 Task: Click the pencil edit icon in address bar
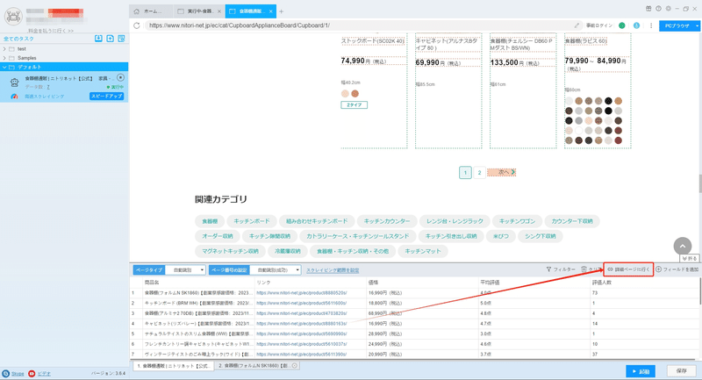coord(577,25)
